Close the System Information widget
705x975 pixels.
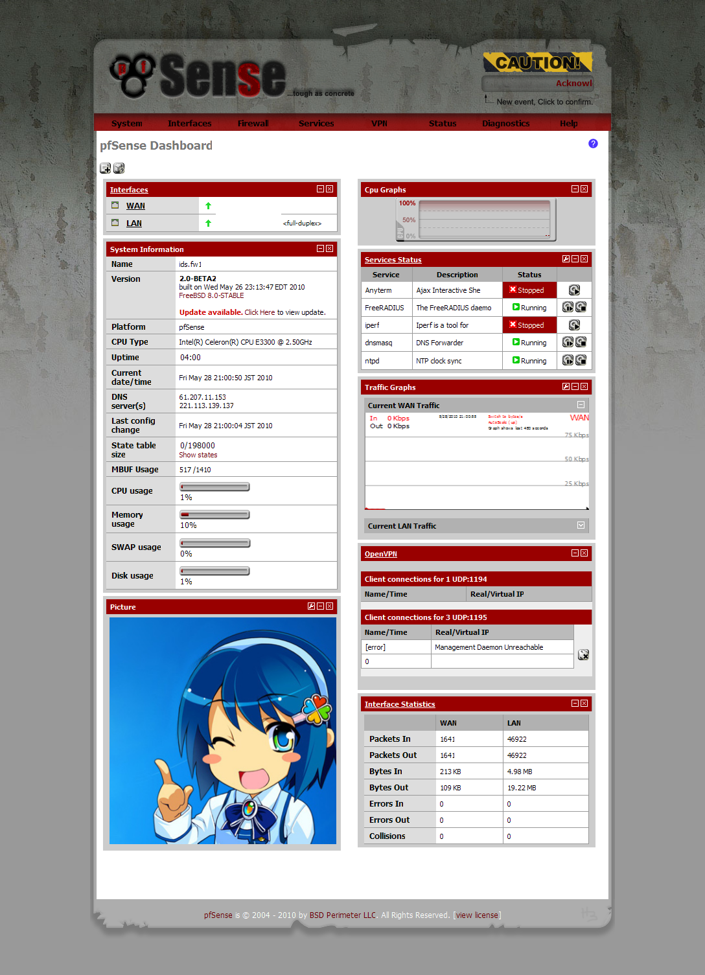(329, 249)
